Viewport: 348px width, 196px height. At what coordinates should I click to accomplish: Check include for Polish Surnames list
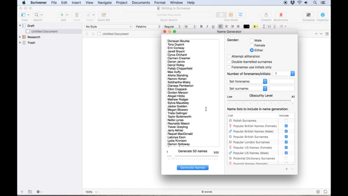pyautogui.click(x=286, y=121)
